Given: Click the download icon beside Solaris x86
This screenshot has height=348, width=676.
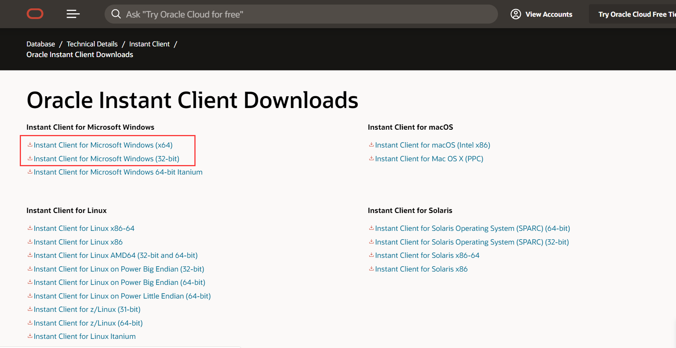Looking at the screenshot, I should click(371, 269).
